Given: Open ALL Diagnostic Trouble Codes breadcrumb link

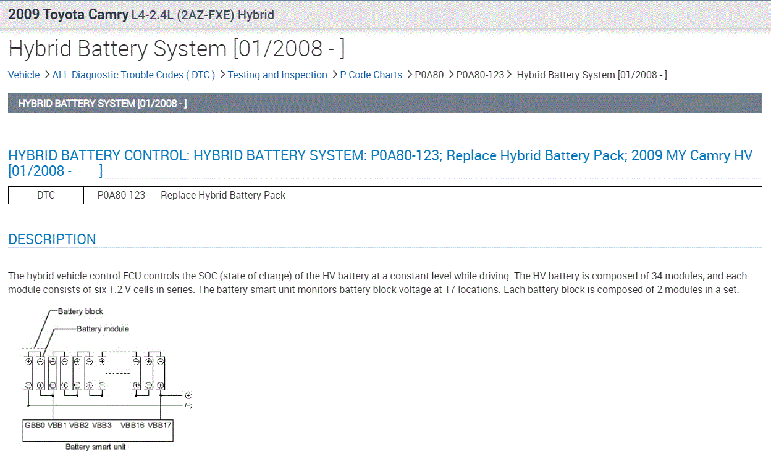Looking at the screenshot, I should point(133,75).
